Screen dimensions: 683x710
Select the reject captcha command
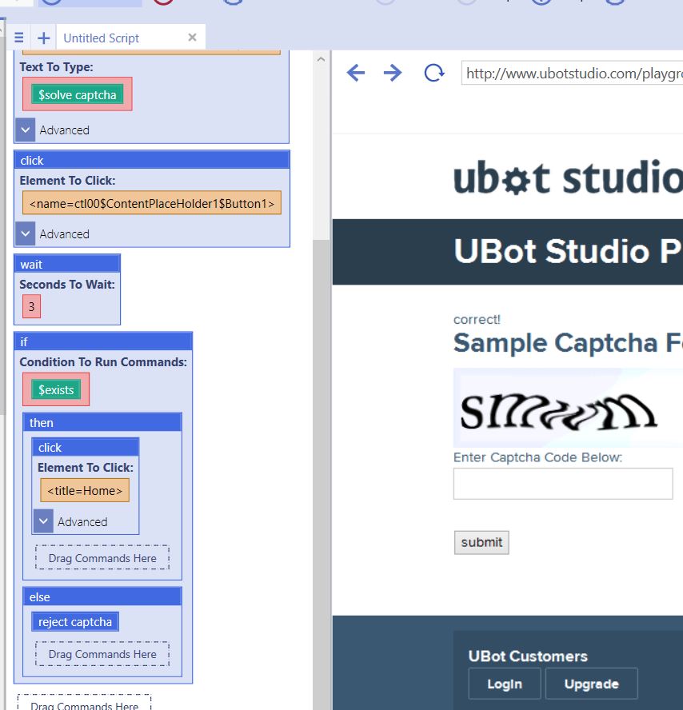point(75,622)
